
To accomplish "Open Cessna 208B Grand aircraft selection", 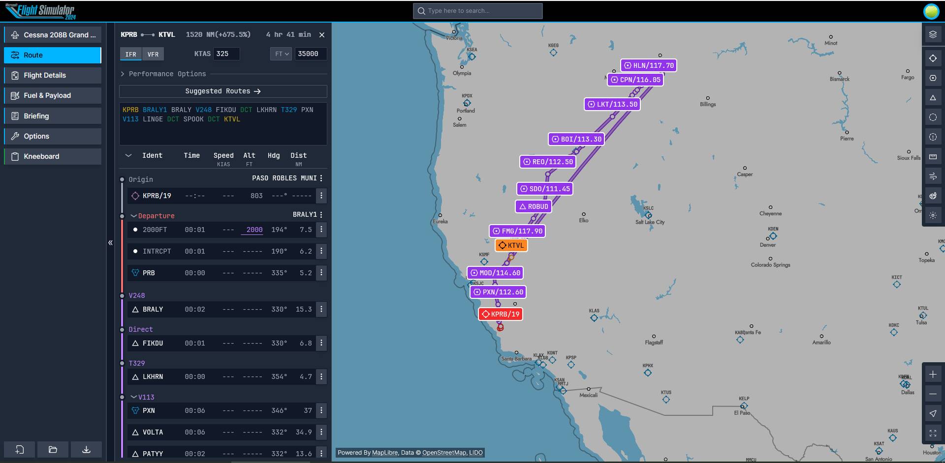I will point(53,35).
